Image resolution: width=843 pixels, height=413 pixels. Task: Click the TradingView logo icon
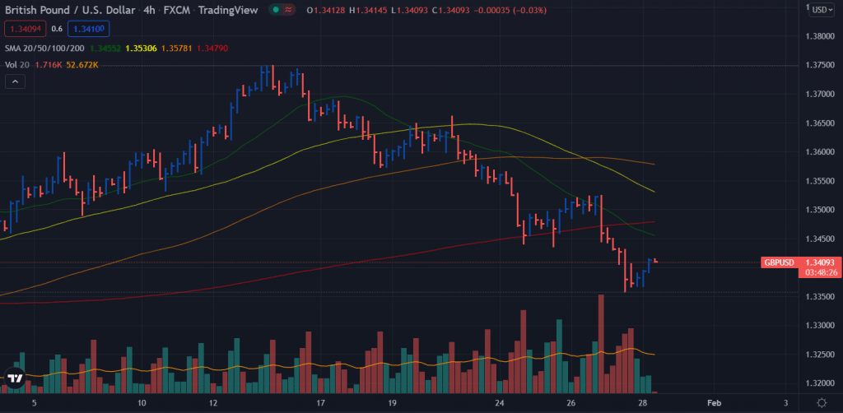15,378
